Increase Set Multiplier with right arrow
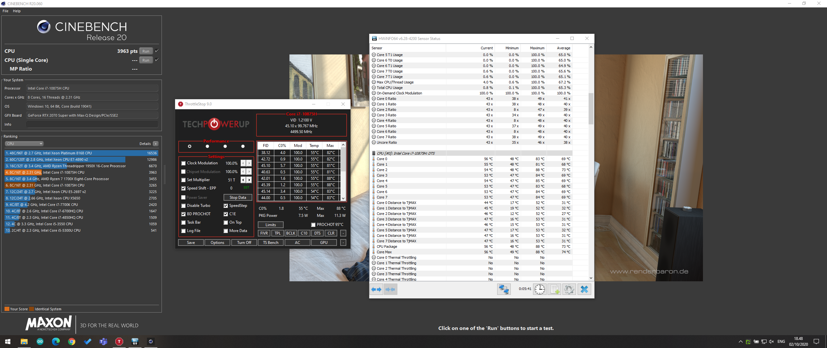Image resolution: width=827 pixels, height=348 pixels. point(249,180)
